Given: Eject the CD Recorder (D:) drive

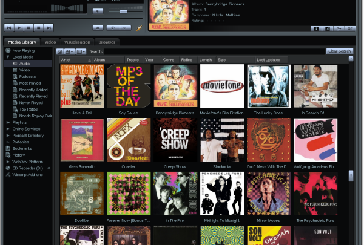Looking at the screenshot, I should pos(49,168).
